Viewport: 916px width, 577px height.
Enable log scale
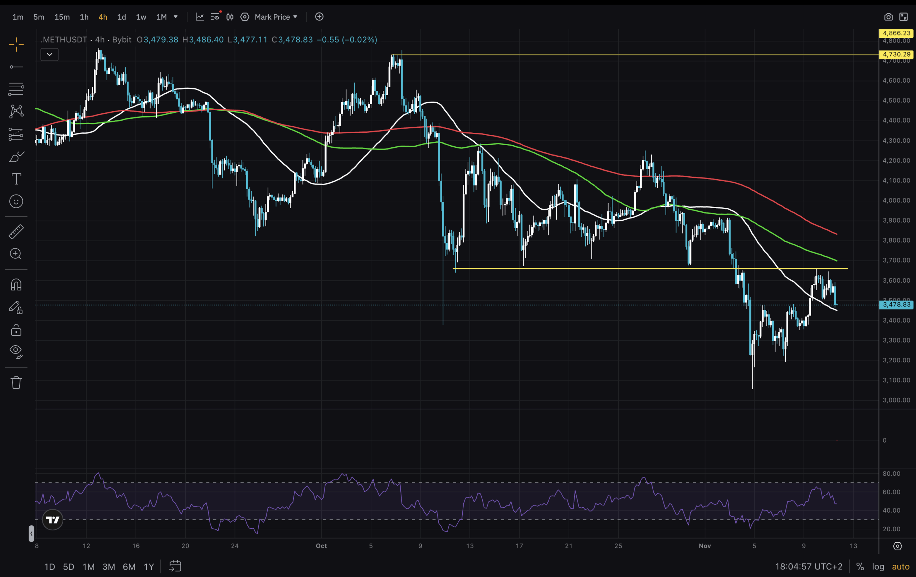pyautogui.click(x=878, y=566)
